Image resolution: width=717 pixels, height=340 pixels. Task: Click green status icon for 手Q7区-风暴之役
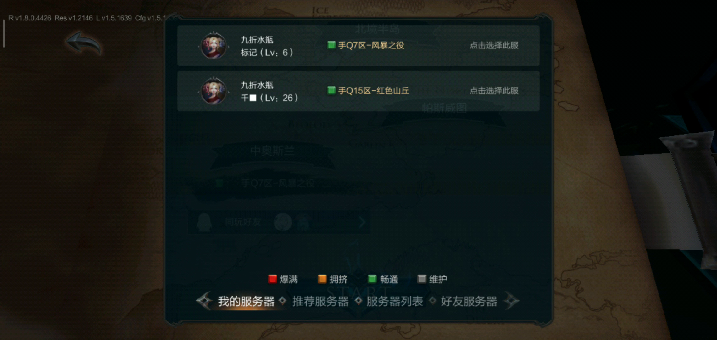pyautogui.click(x=331, y=45)
